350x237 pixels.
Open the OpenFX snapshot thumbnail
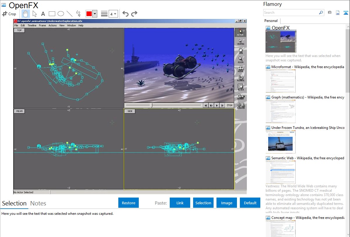281,41
